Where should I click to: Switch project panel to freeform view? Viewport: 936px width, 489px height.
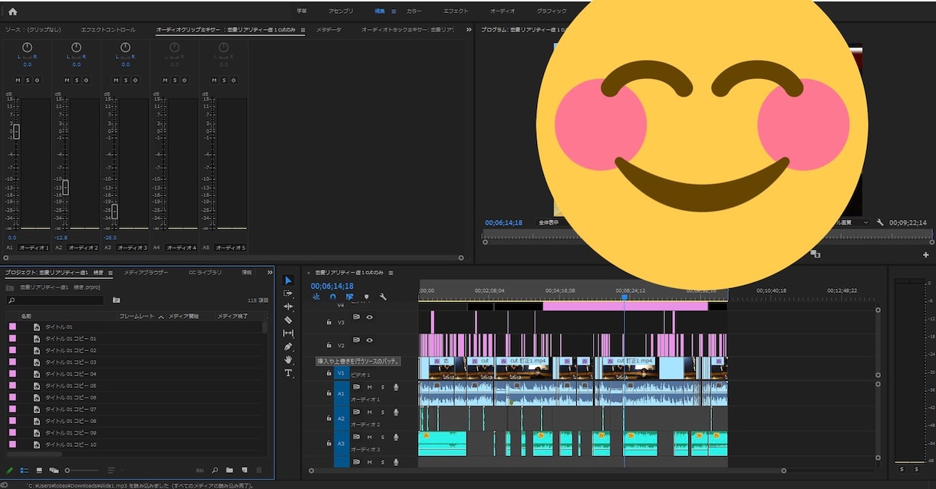click(54, 470)
